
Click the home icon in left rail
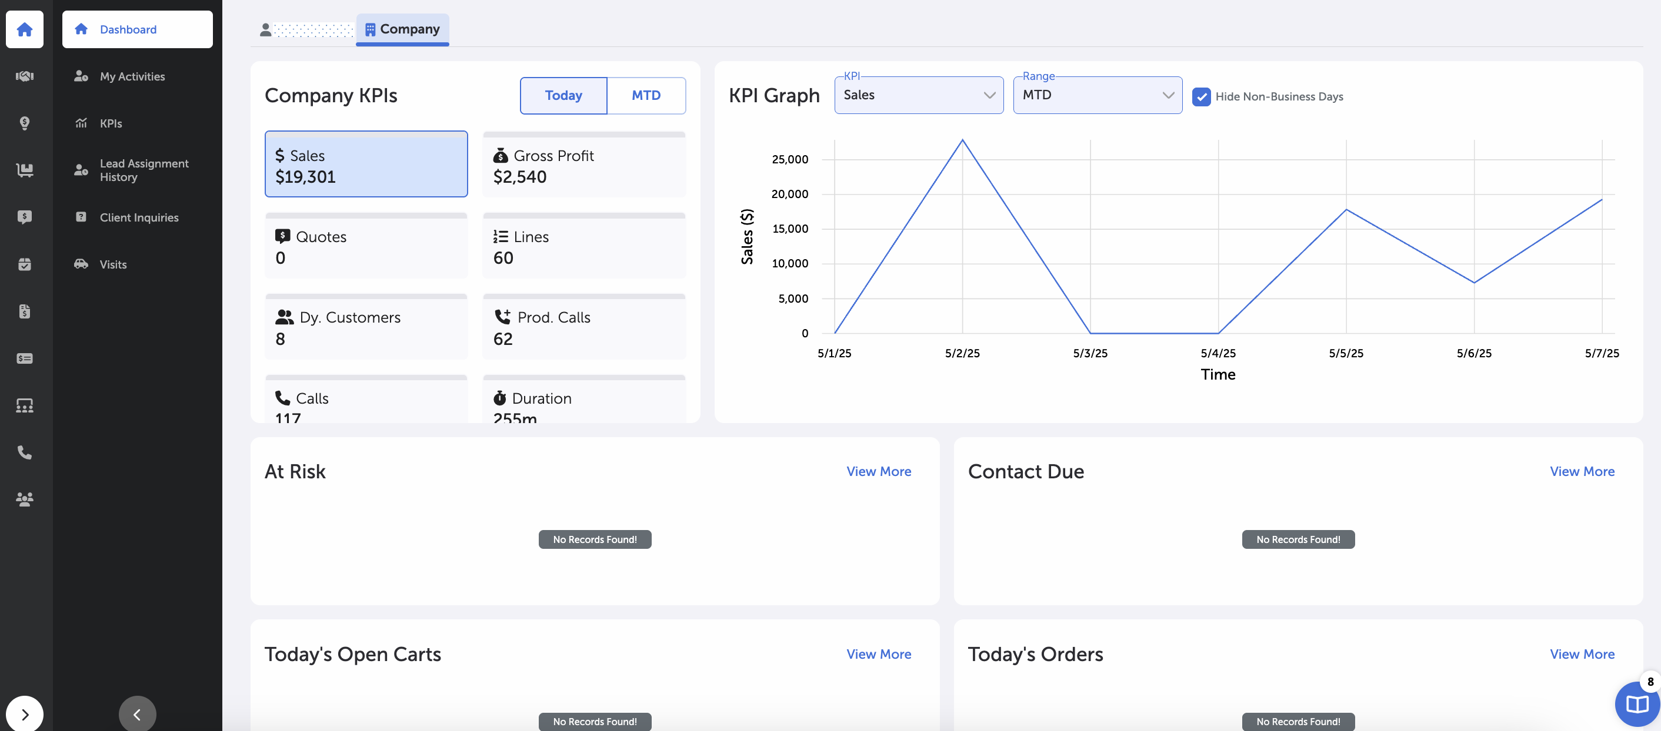click(x=25, y=29)
